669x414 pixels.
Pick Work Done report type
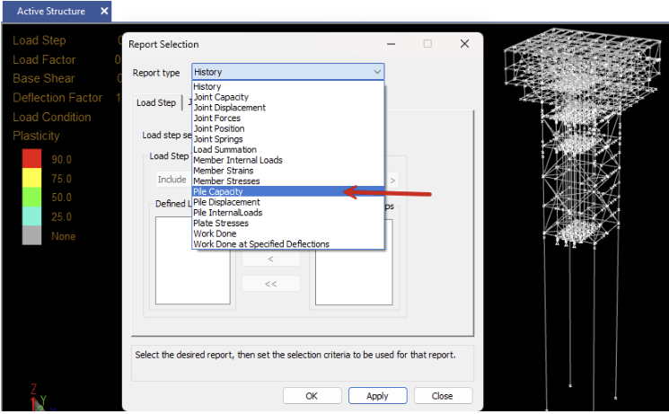tap(288, 233)
